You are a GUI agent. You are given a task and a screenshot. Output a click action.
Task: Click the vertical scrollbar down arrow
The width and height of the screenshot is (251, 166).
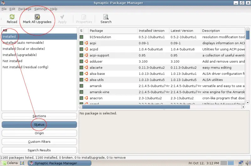pos(248,102)
